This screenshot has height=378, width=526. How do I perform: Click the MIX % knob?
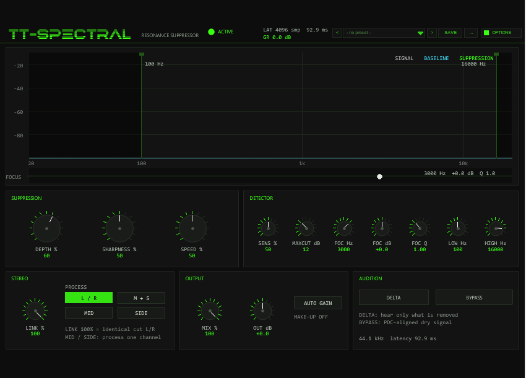(210, 311)
